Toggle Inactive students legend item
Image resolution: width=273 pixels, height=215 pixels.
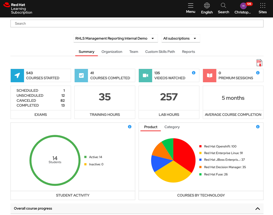coord(94,164)
